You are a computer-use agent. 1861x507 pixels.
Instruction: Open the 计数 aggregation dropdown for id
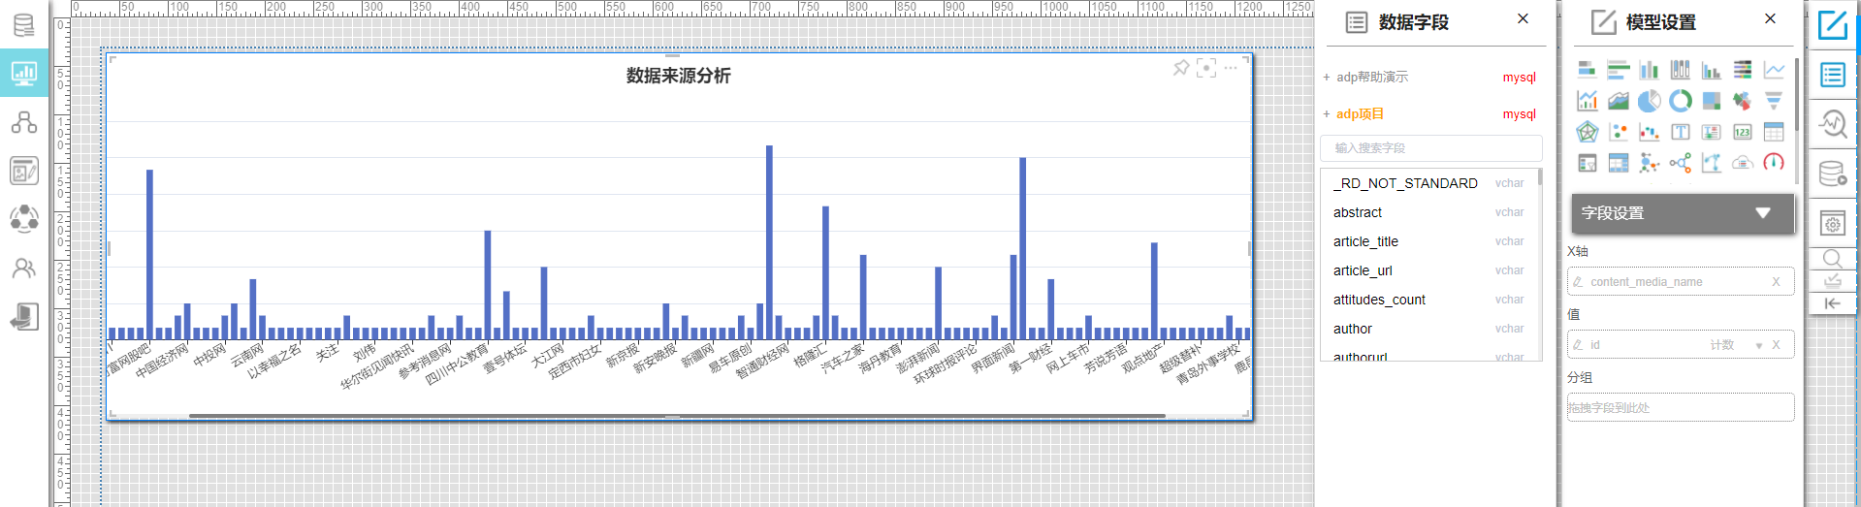(x=1758, y=345)
